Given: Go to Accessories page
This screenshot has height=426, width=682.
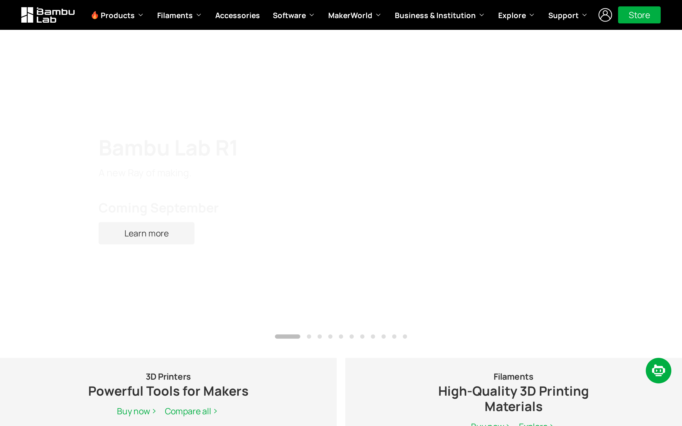Looking at the screenshot, I should (x=237, y=15).
